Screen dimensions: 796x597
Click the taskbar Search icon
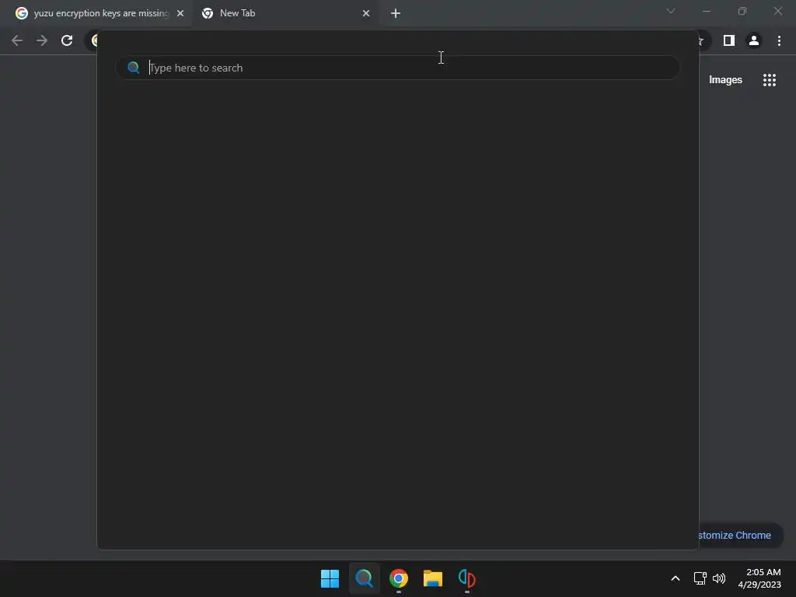[x=364, y=578]
